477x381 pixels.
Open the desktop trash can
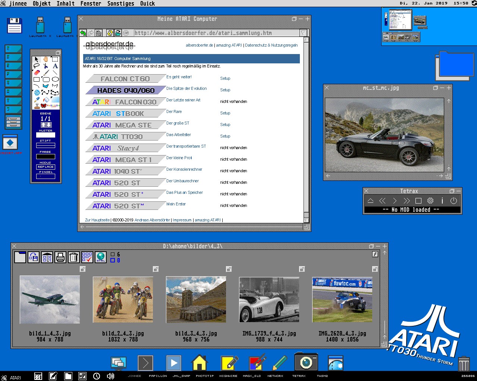tap(464, 363)
